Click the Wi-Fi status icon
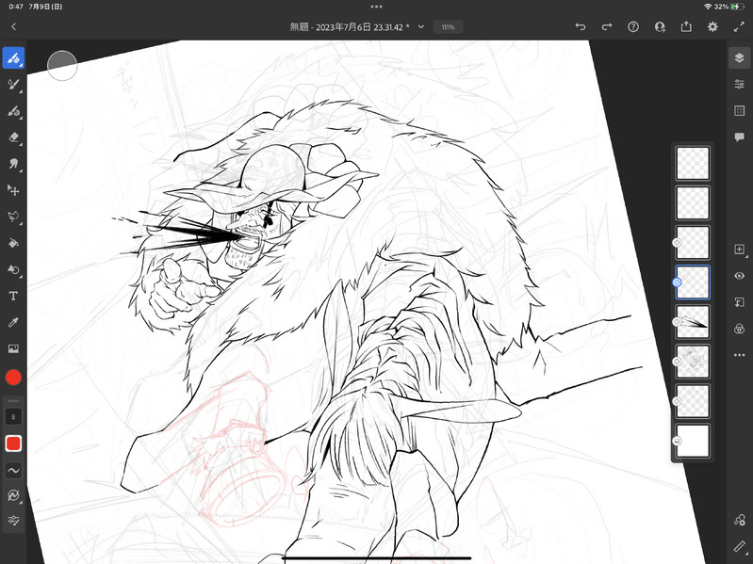The image size is (753, 564). click(708, 7)
